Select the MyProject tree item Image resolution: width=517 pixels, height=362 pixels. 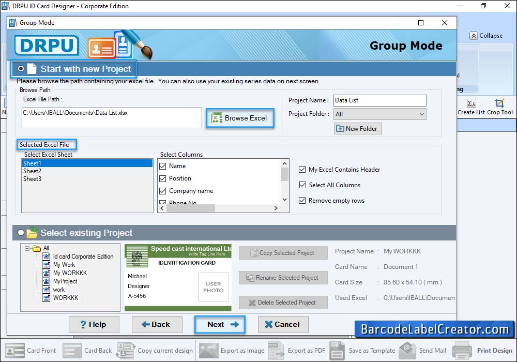pyautogui.click(x=65, y=281)
